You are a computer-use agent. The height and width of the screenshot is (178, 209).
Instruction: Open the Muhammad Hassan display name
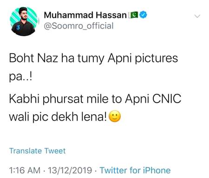(x=85, y=15)
